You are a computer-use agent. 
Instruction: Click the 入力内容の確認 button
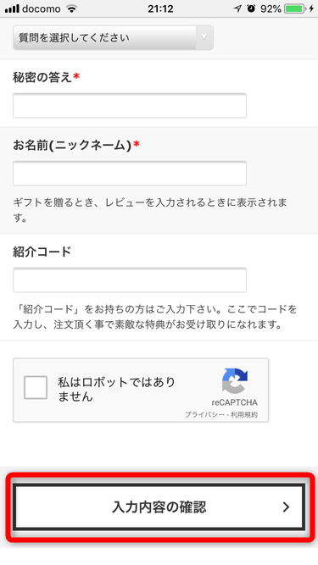(x=159, y=507)
